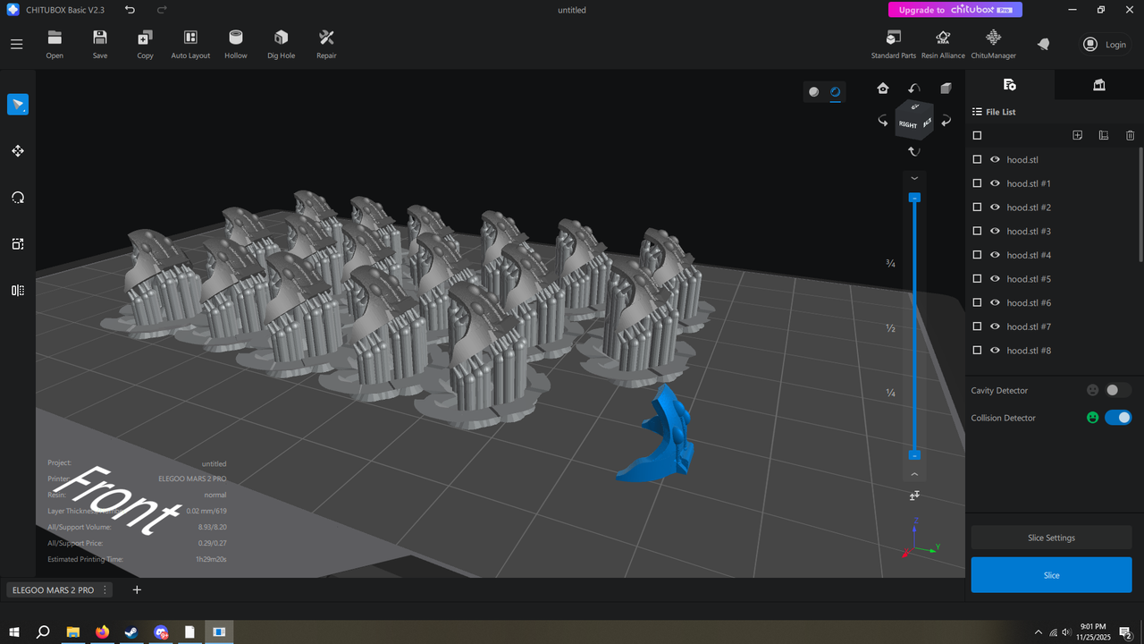The image size is (1144, 644).
Task: Launch ChituManager
Action: point(993,44)
